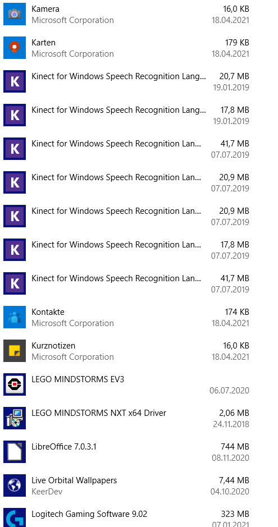Select the Kamera entry in the list

(126, 14)
